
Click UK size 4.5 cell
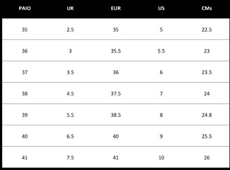tap(70, 93)
